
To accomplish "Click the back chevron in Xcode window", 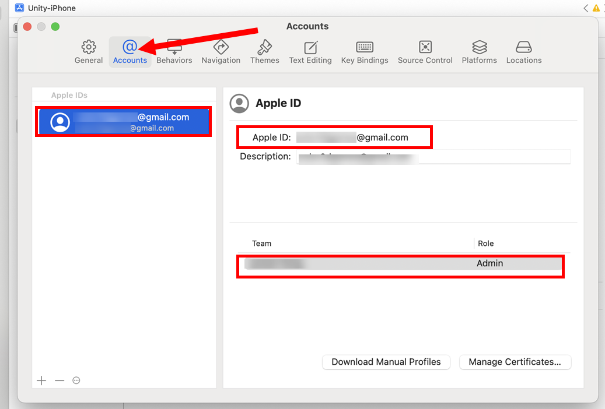I will pyautogui.click(x=586, y=8).
